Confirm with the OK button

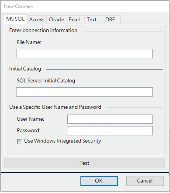tap(99, 181)
